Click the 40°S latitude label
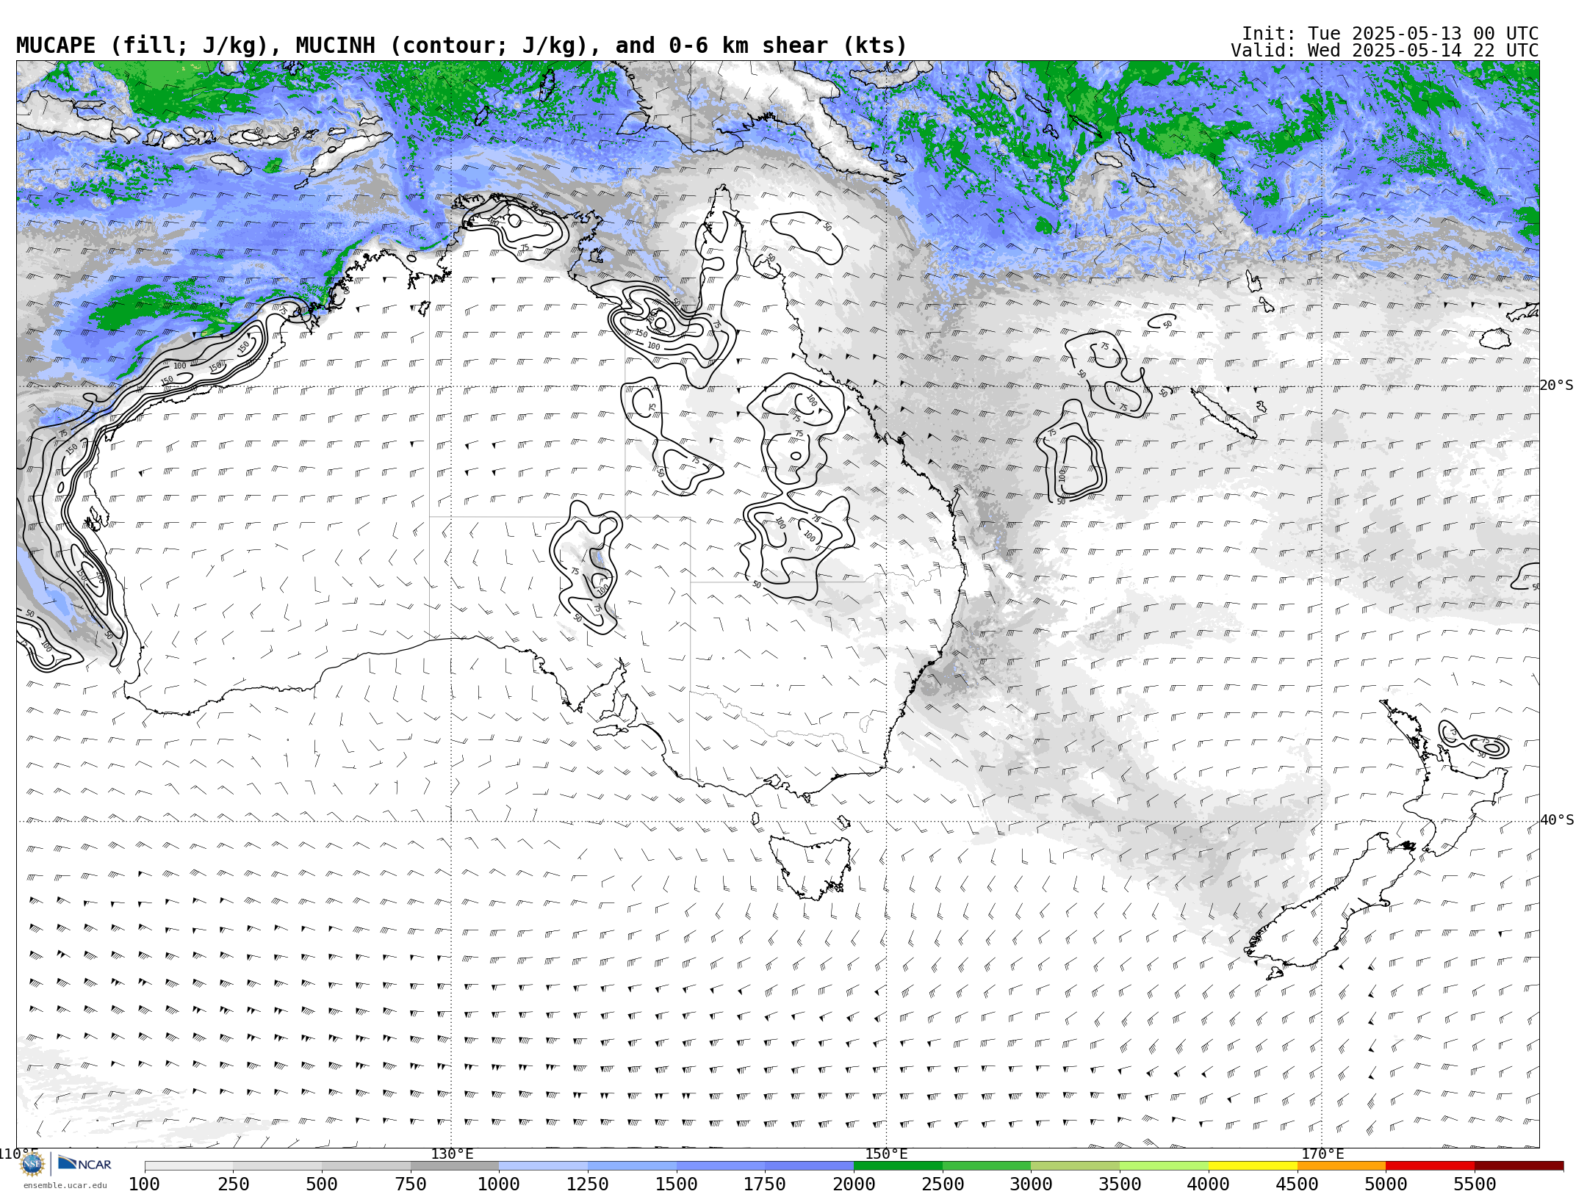Image resolution: width=1587 pixels, height=1194 pixels. tap(1557, 820)
